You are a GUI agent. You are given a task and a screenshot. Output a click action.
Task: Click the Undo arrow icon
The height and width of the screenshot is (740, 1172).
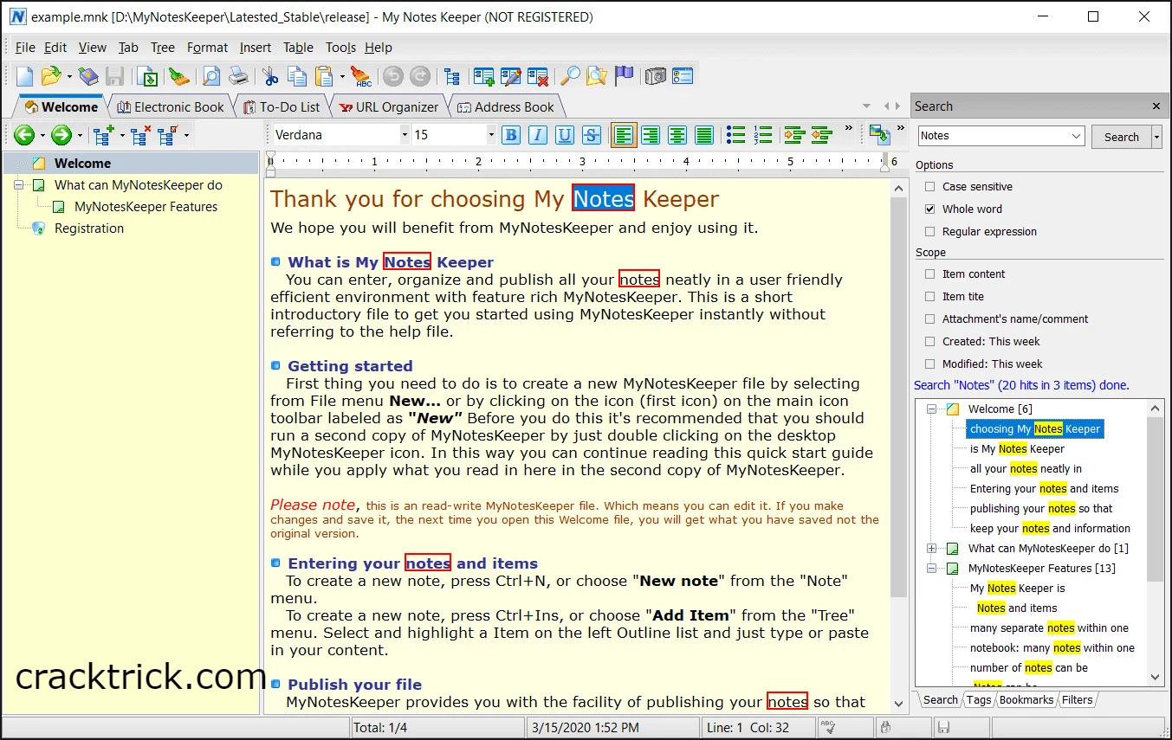pyautogui.click(x=393, y=76)
